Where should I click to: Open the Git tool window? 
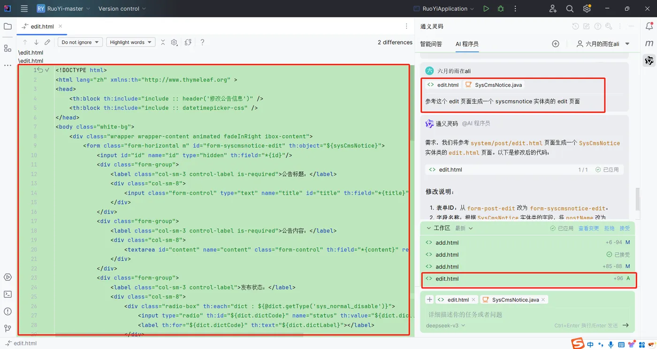[x=8, y=328]
